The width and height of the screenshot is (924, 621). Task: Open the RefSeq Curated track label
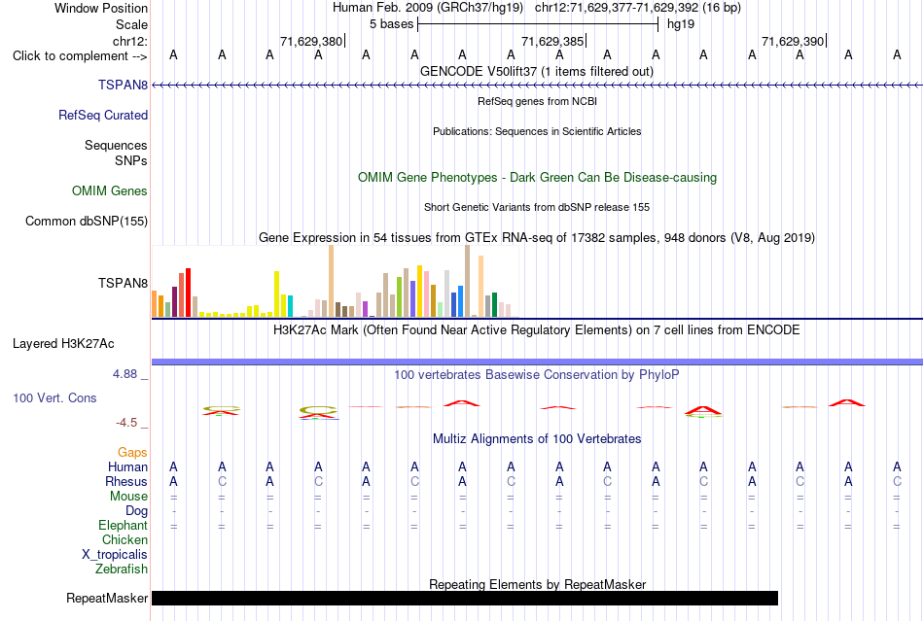click(102, 115)
